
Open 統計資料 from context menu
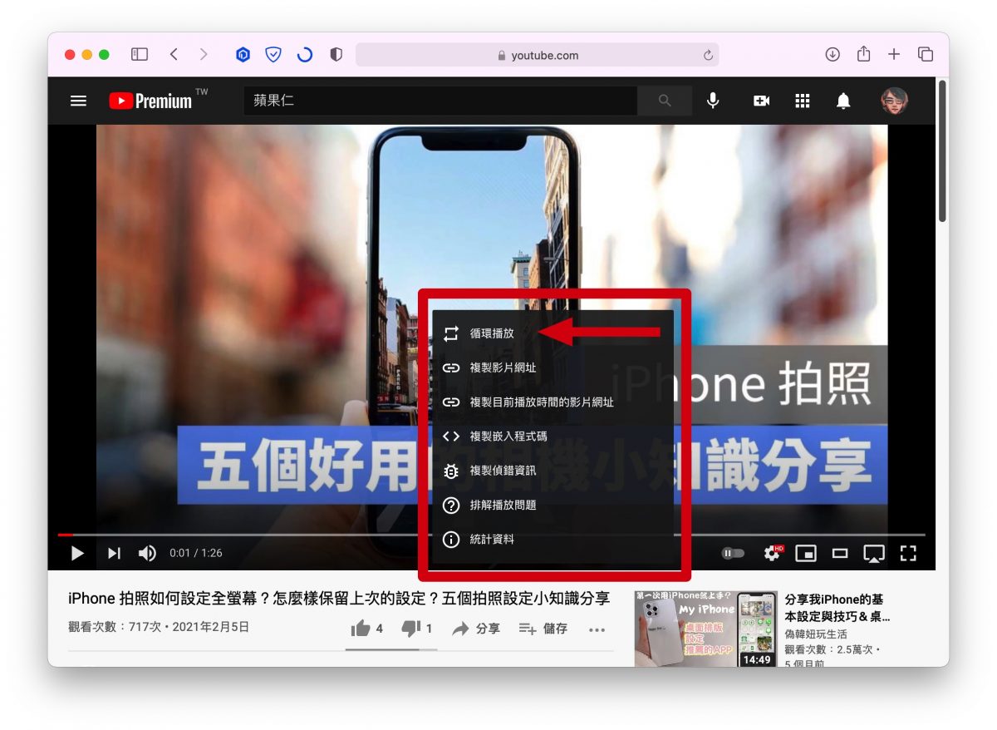[x=553, y=540]
